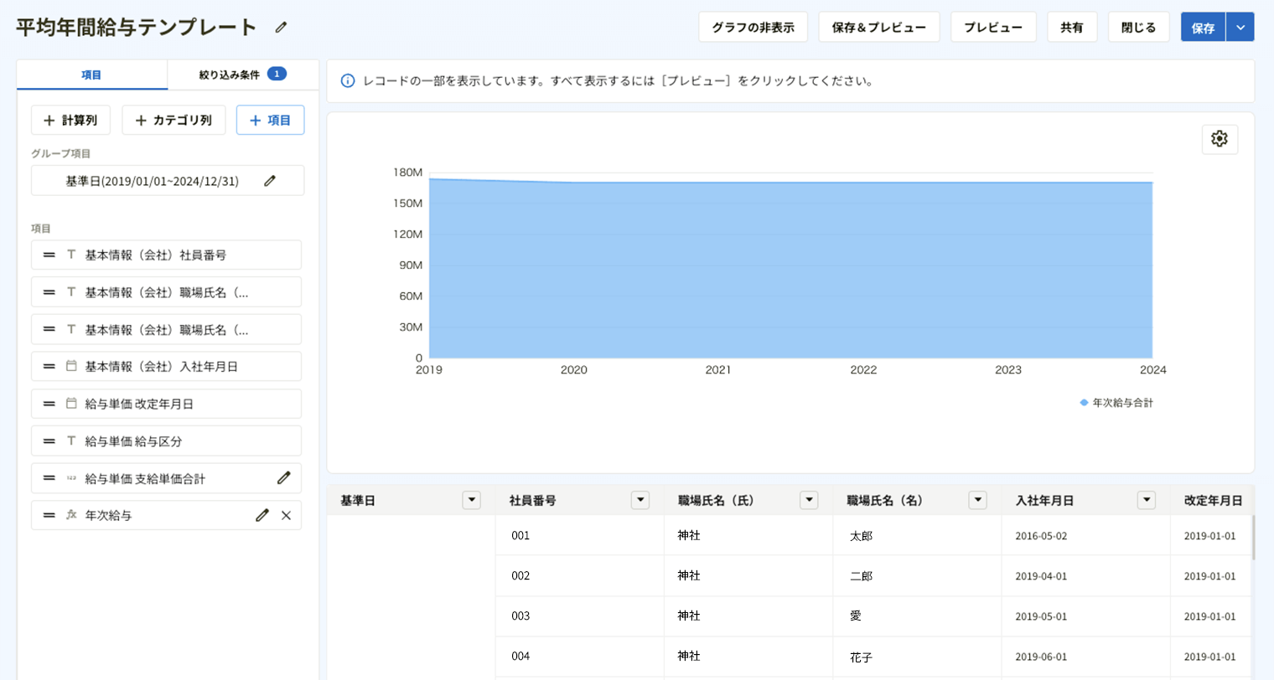Click the プレビュー button

coord(993,28)
